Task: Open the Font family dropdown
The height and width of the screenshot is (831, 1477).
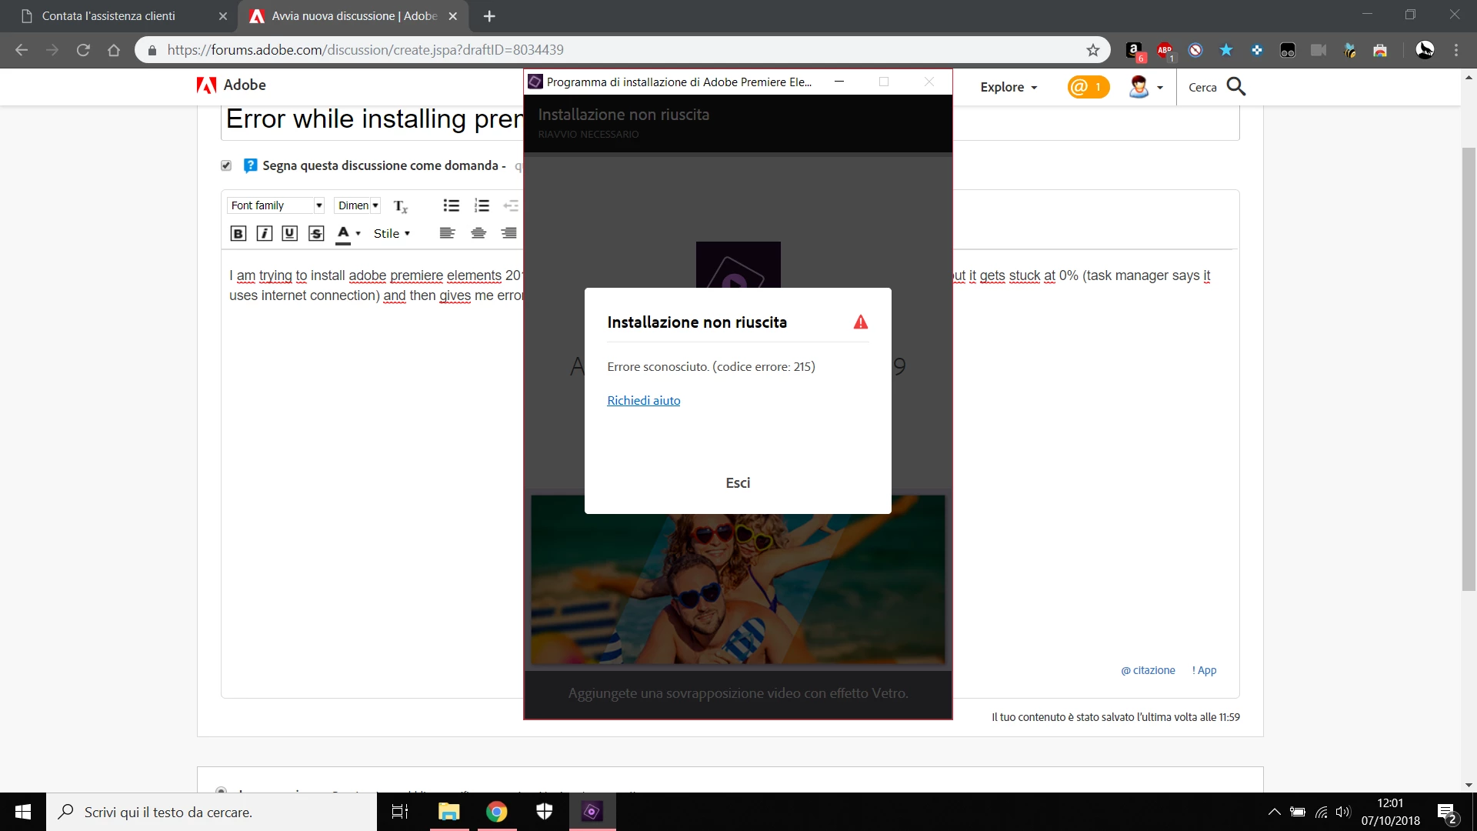Action: tap(275, 205)
